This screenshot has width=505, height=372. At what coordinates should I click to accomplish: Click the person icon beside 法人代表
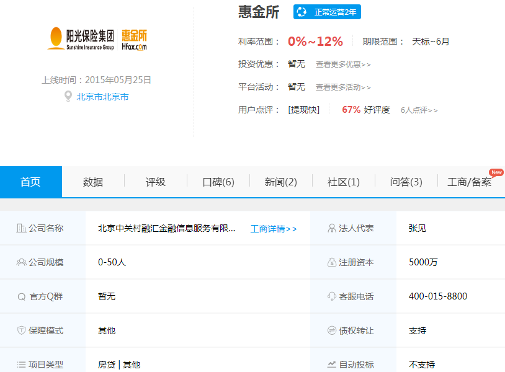[332, 228]
